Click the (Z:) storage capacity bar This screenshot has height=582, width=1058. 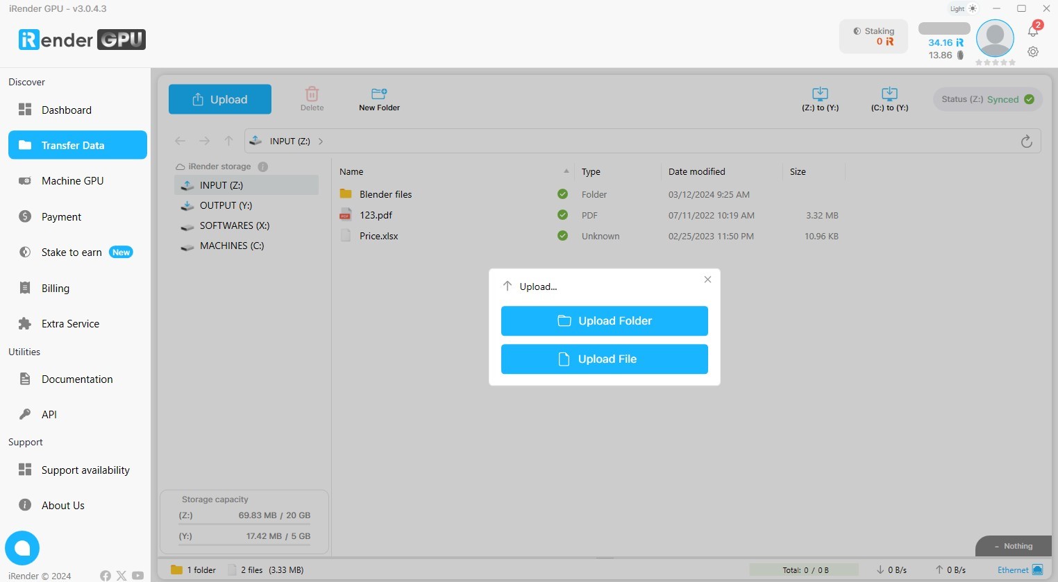[x=244, y=524]
